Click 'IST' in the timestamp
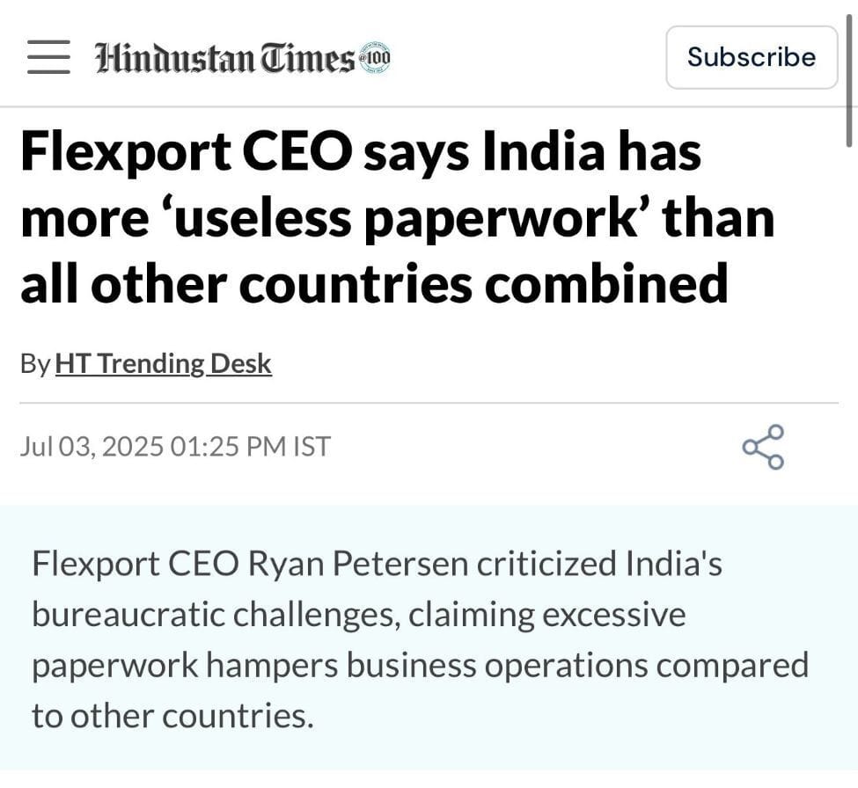 (312, 446)
